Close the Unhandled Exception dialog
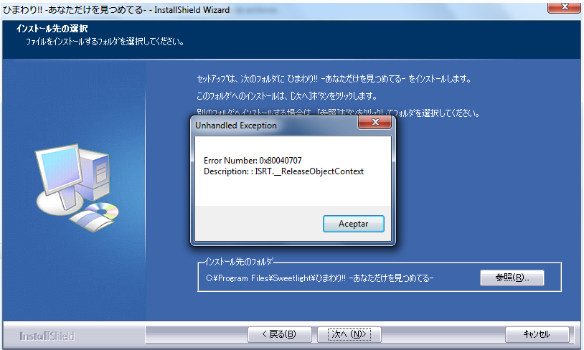The width and height of the screenshot is (584, 350). point(375,122)
